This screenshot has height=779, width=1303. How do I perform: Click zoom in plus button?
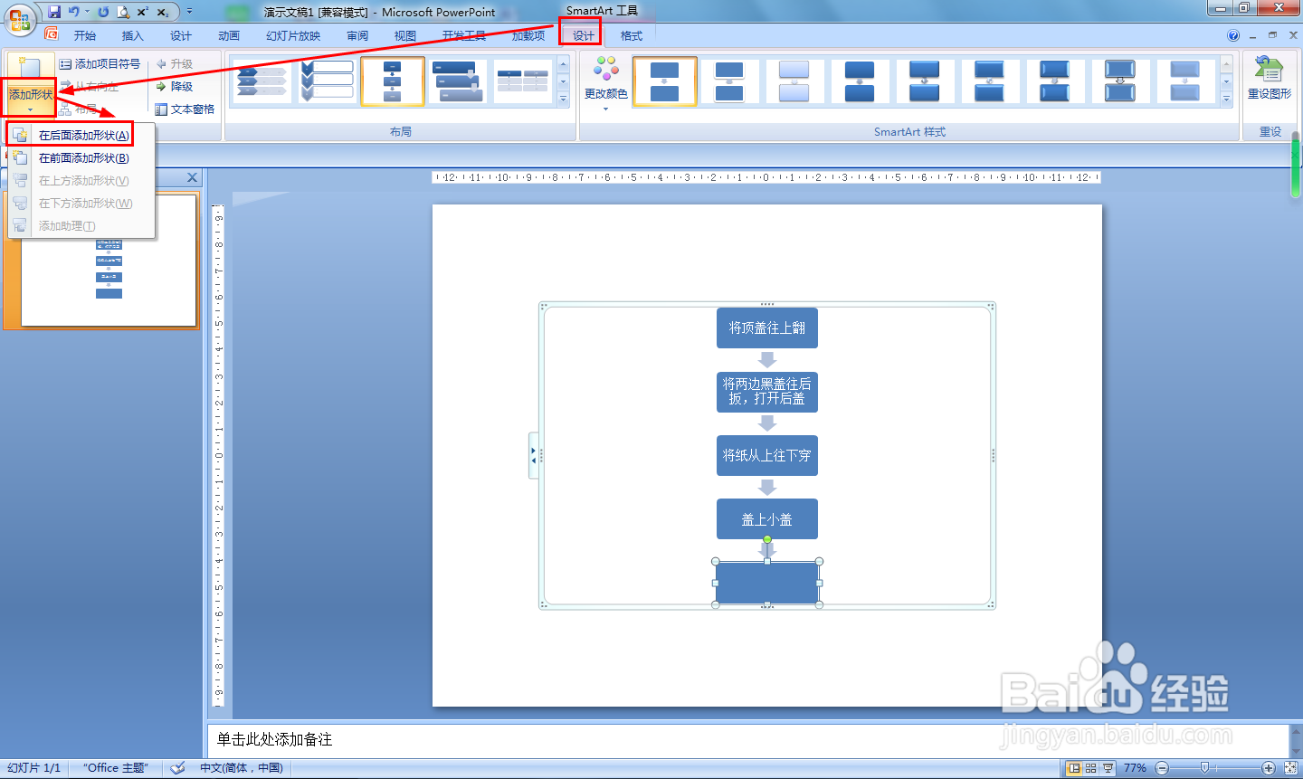point(1269,768)
